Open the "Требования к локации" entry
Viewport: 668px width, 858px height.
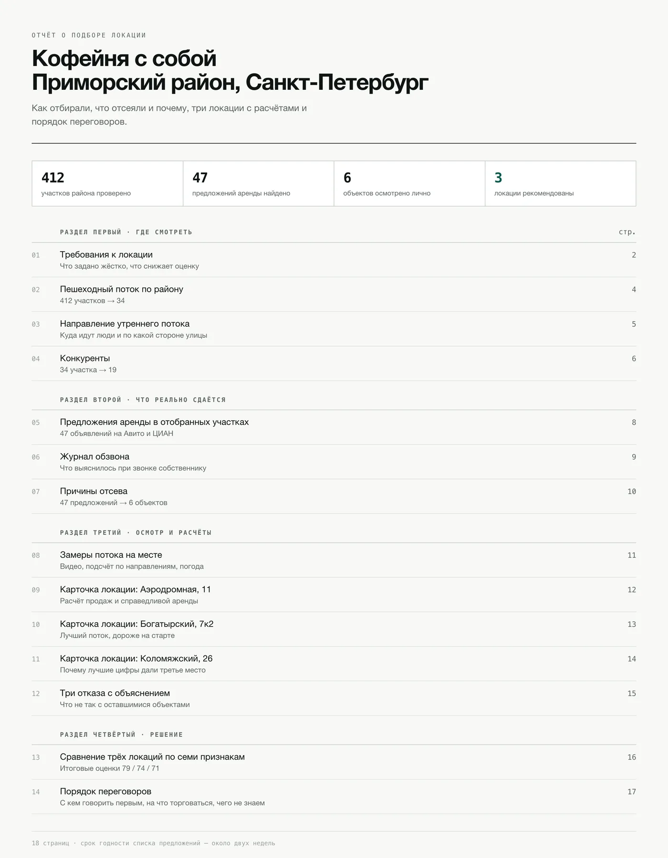click(334, 260)
